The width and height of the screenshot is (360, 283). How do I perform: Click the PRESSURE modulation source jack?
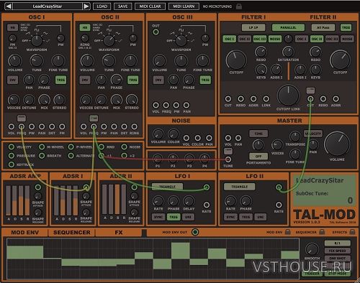click(x=12, y=156)
